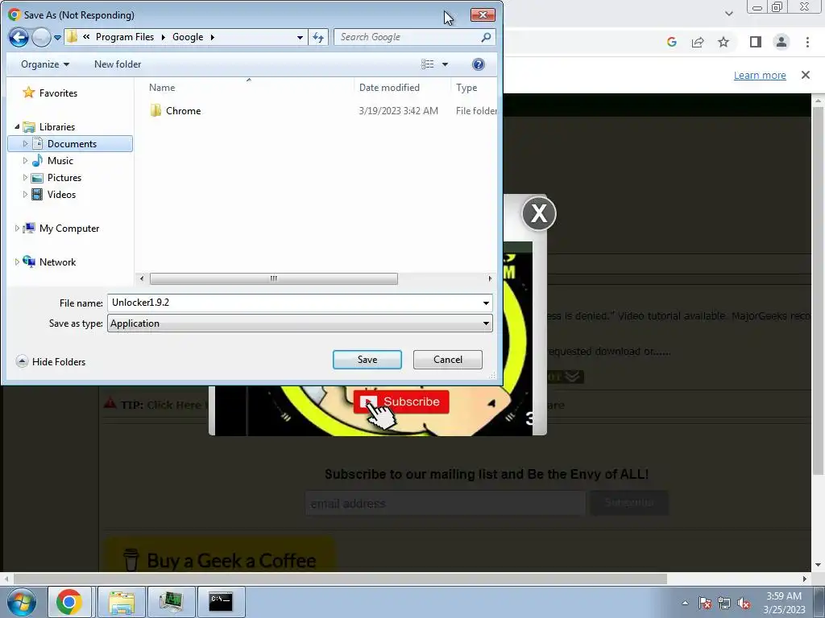Close the video popup with X
The width and height of the screenshot is (825, 618).
(x=539, y=213)
